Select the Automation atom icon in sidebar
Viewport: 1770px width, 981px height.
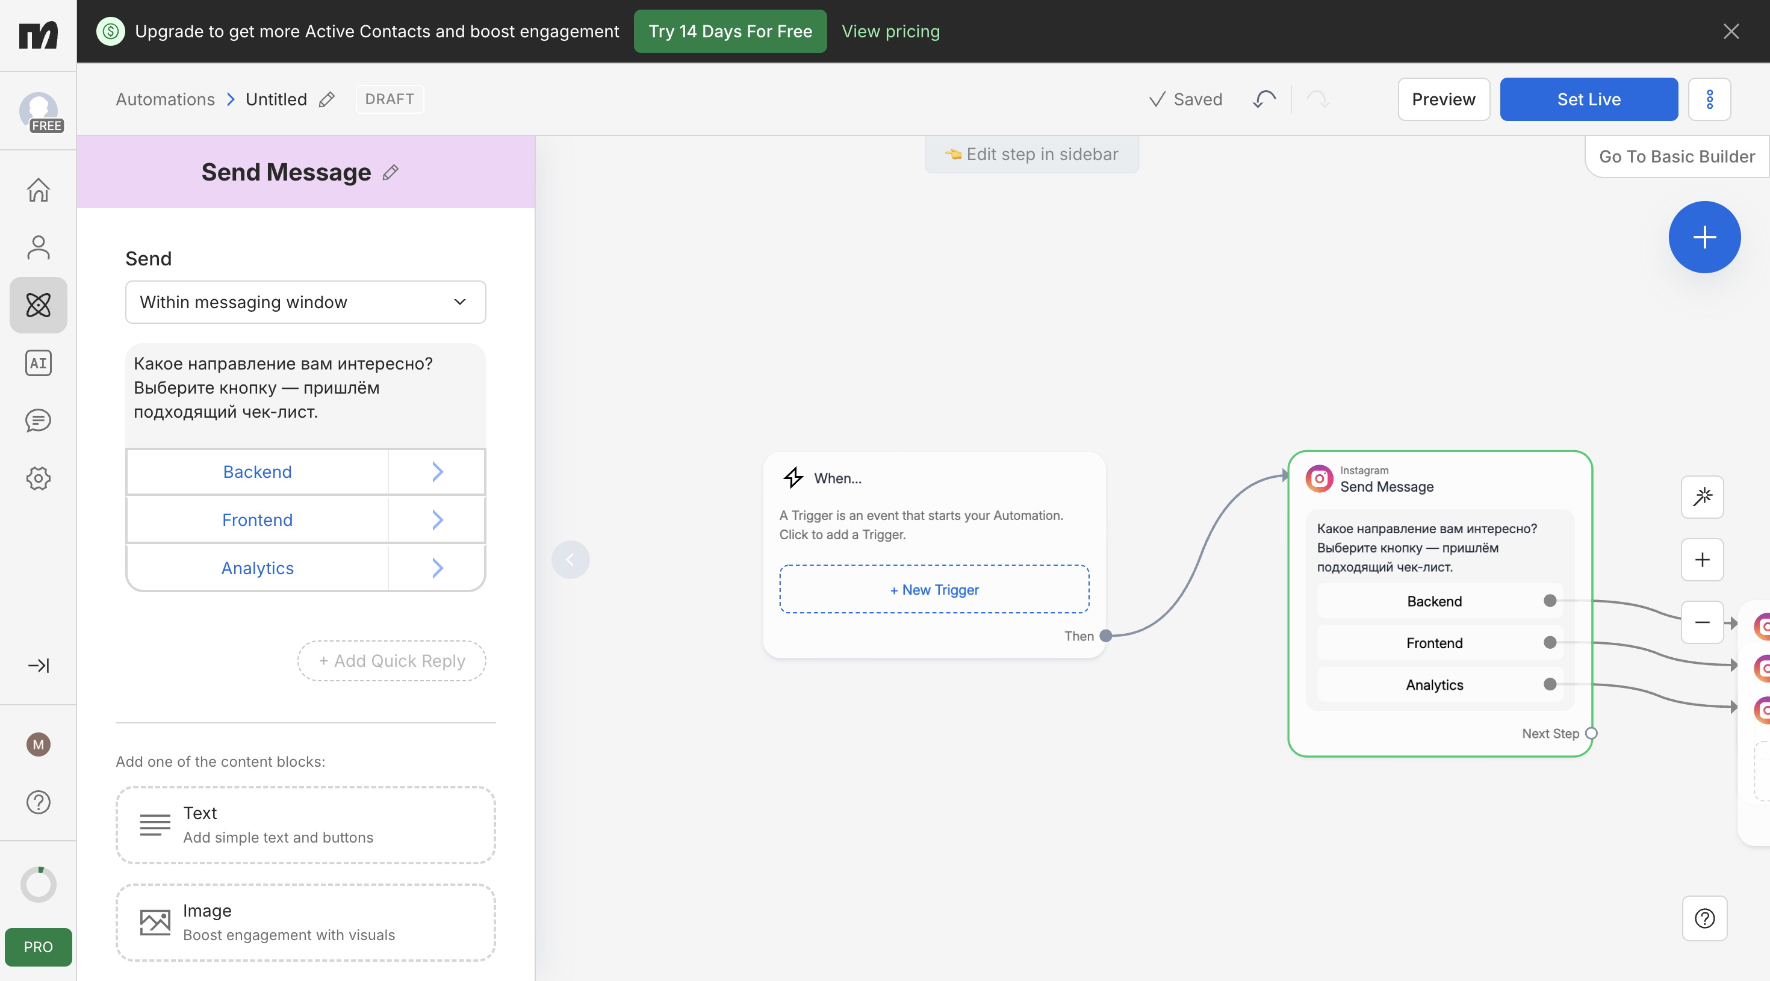click(x=39, y=305)
